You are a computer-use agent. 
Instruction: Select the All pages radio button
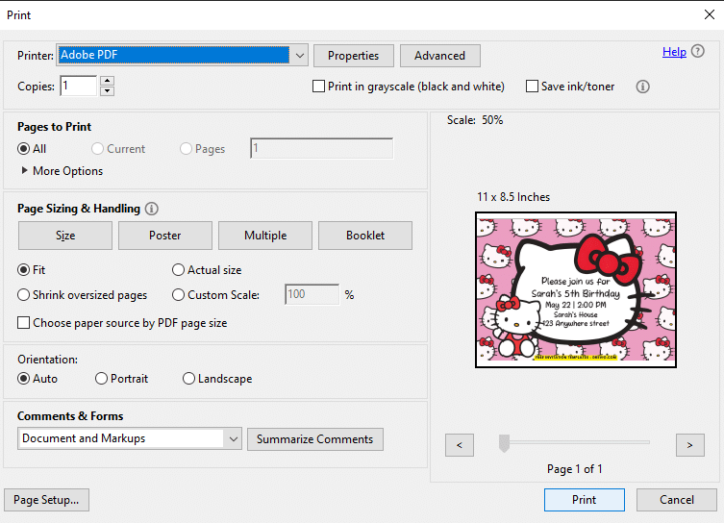point(23,149)
